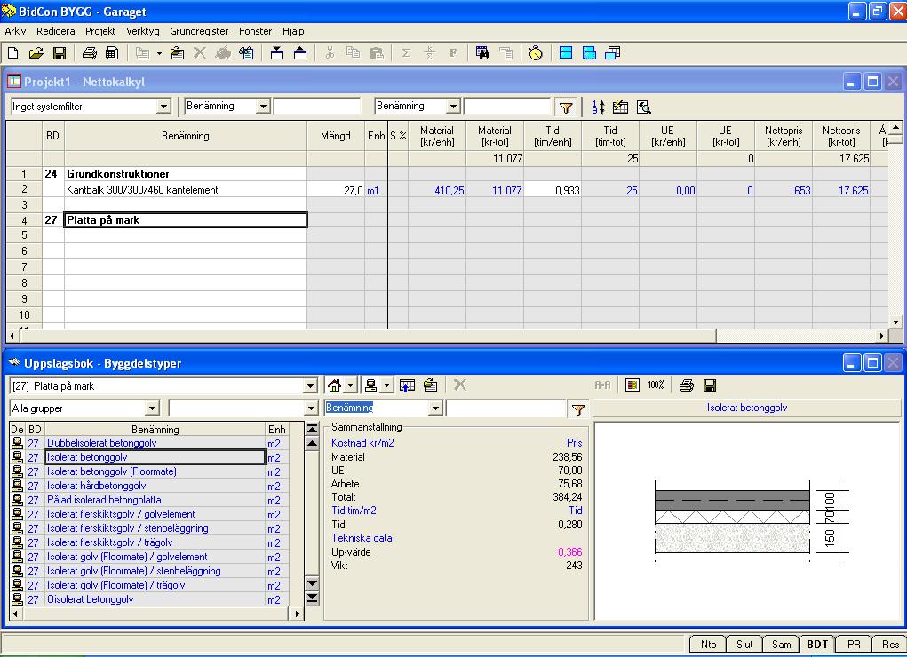Open the Benämning dropdown in Uppslagsbok
Viewport: 907px width, 657px height.
click(x=435, y=408)
